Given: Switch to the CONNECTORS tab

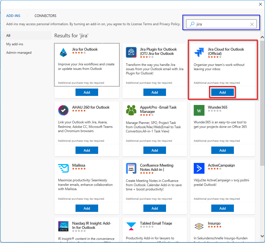Looking at the screenshot, I should [46, 16].
